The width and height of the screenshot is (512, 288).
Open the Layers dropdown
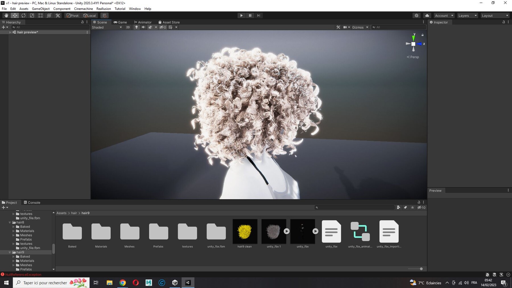point(467,16)
